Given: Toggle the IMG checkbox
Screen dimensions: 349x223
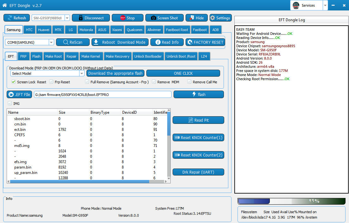Looking at the screenshot, I should point(10,103).
